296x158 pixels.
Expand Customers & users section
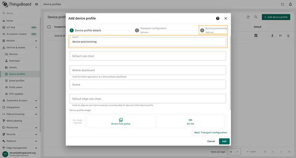click(20, 101)
